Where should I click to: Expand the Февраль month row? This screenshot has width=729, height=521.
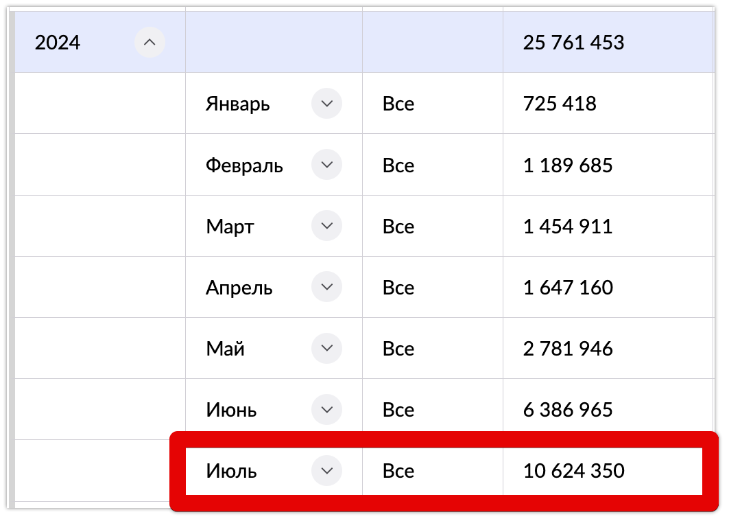click(x=327, y=165)
